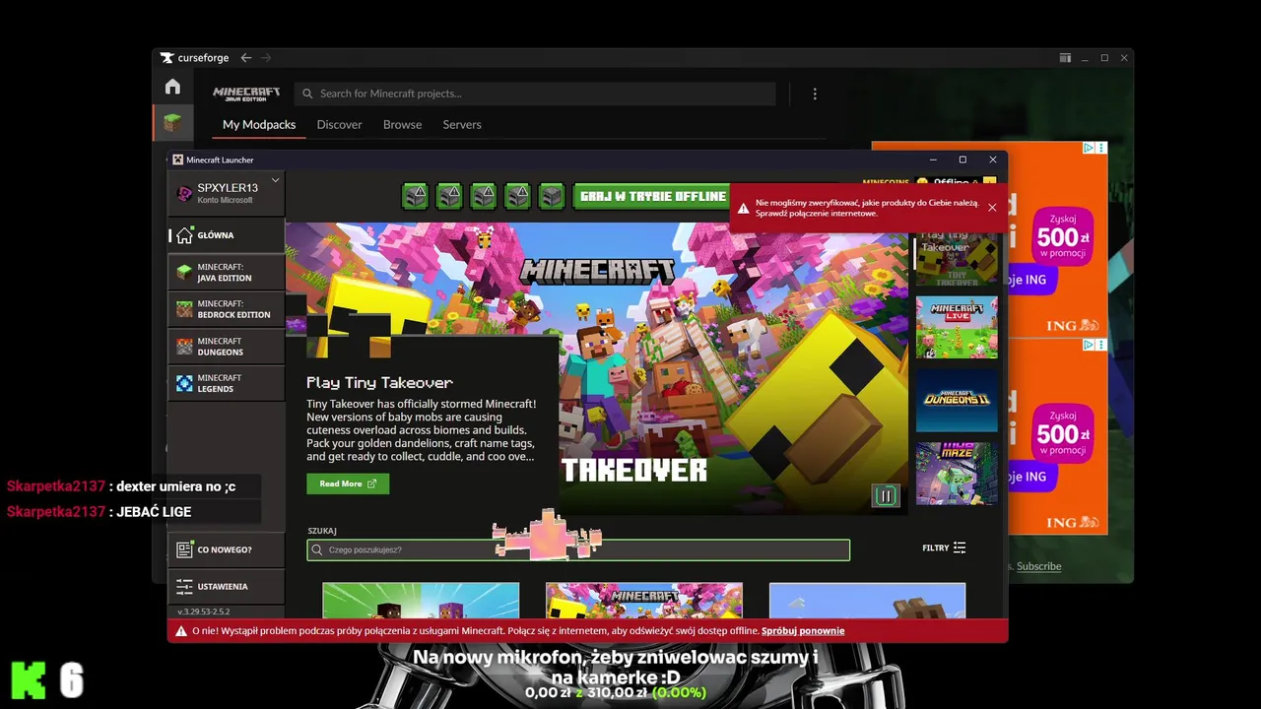Click magnifier icon in Czego poszukujesz field
The width and height of the screenshot is (1261, 709).
(317, 549)
